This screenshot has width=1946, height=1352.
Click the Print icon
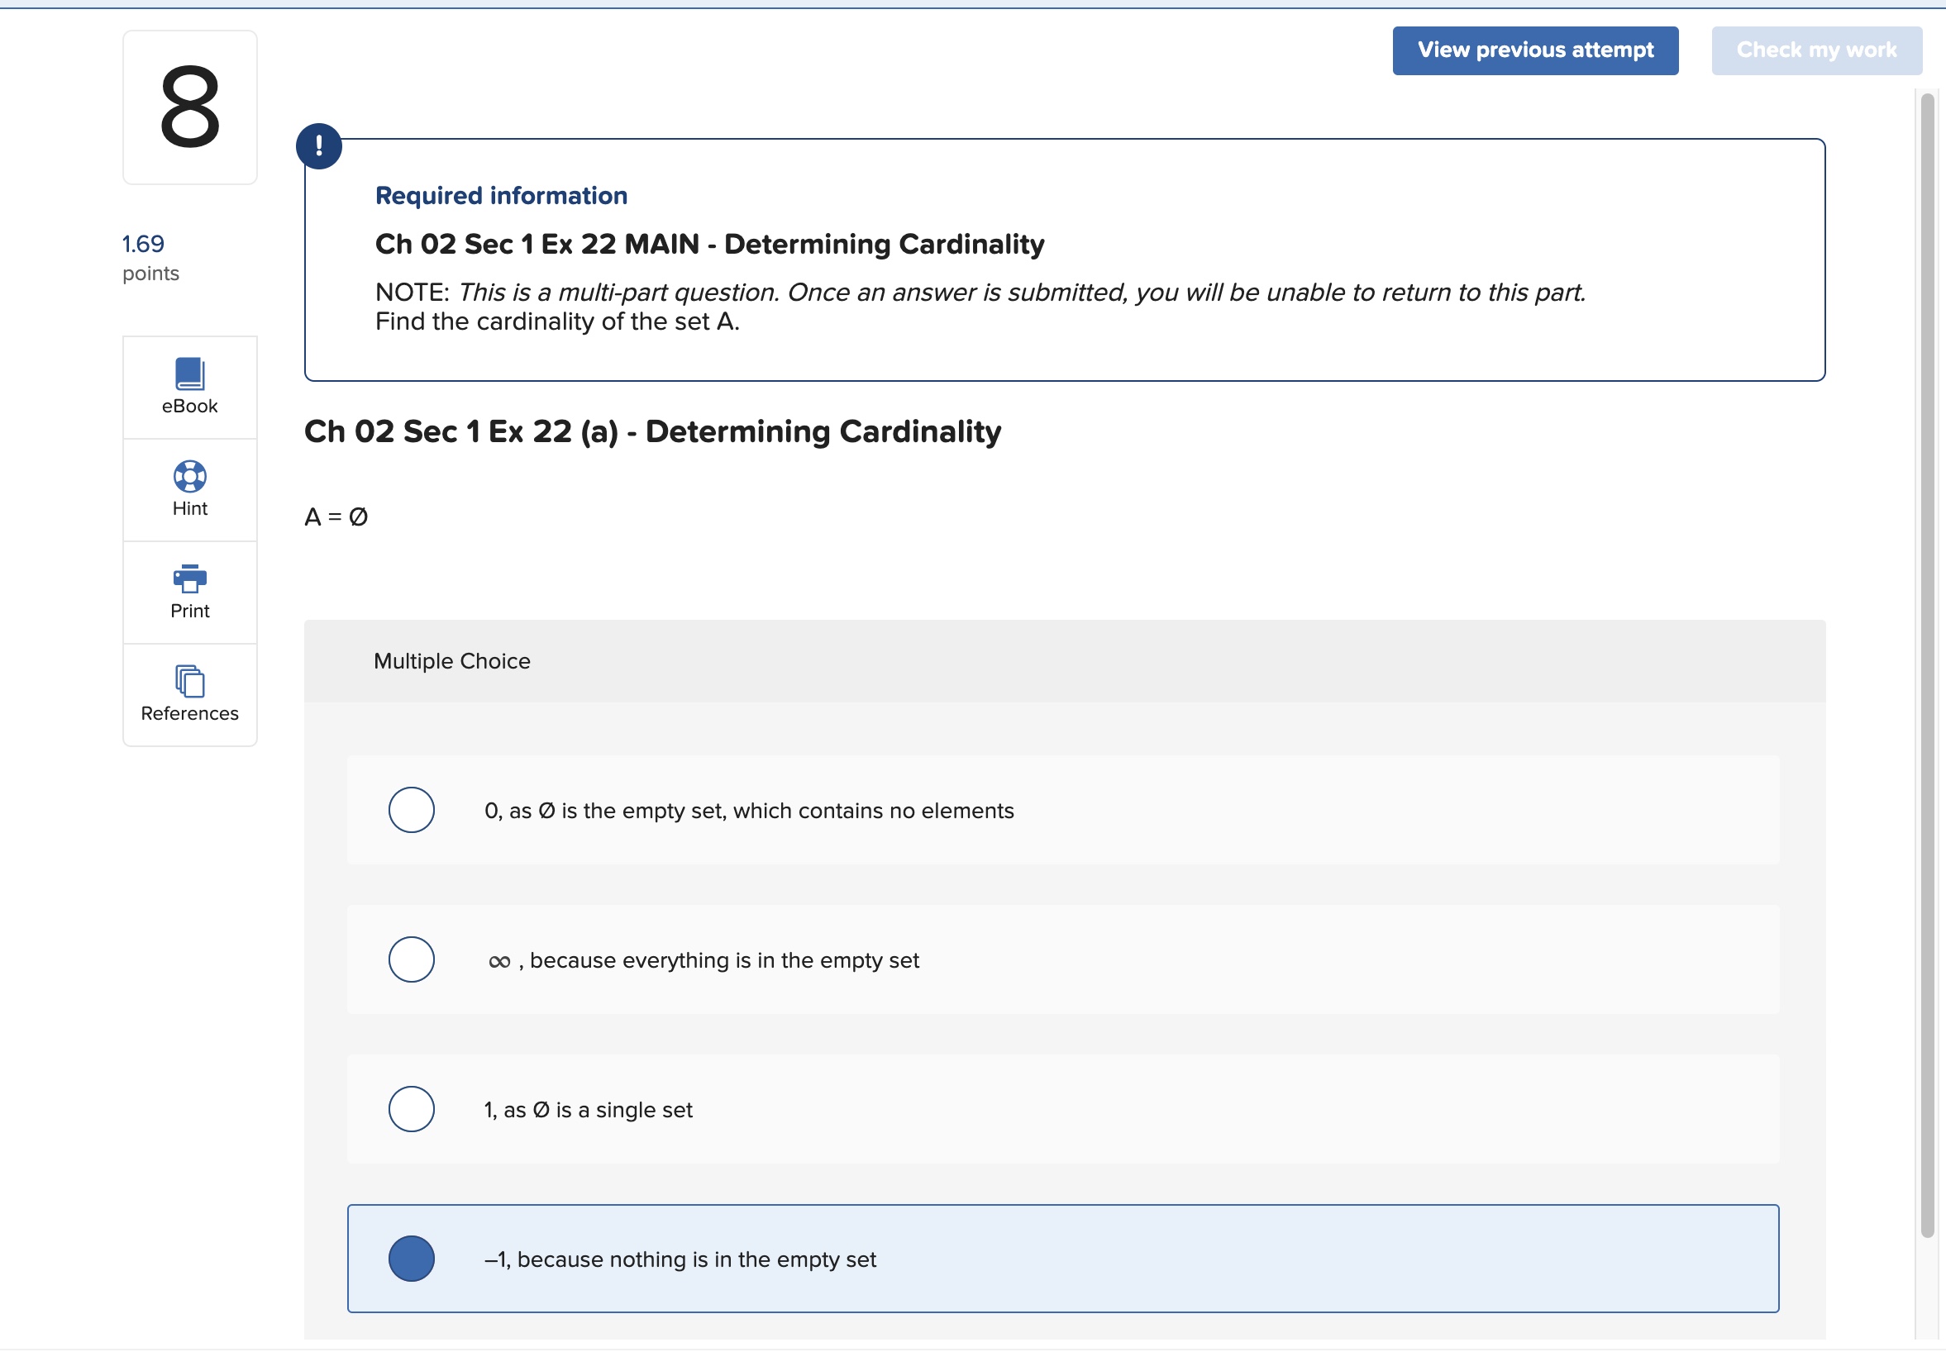point(188,578)
